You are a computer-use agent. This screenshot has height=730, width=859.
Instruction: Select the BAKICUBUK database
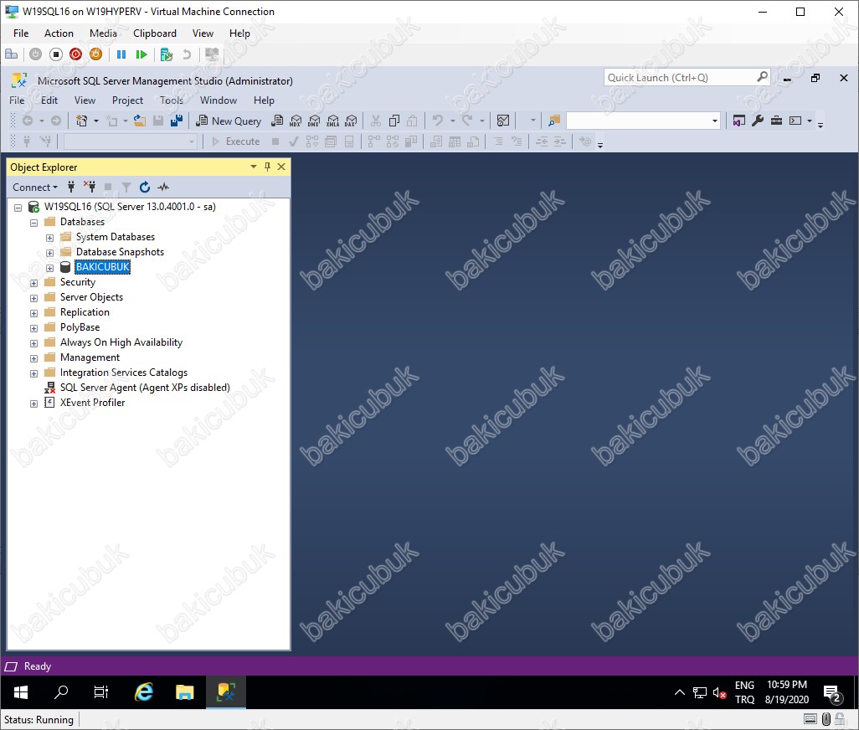click(102, 267)
